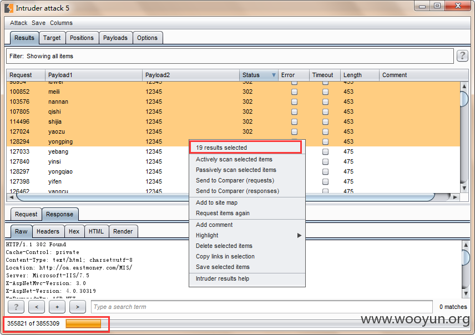
Task: Toggle Timeout checkbox for shijia row
Action: pyautogui.click(x=325, y=122)
